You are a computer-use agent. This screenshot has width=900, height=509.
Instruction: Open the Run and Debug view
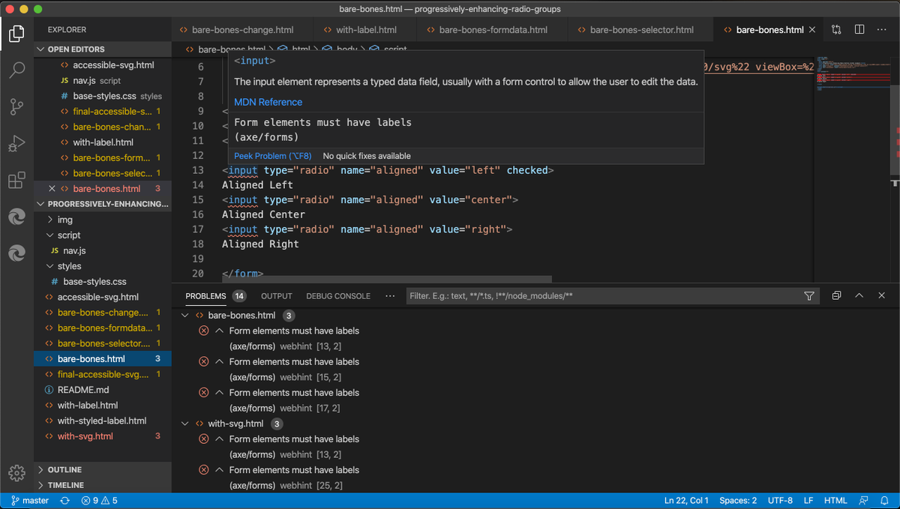click(16, 143)
